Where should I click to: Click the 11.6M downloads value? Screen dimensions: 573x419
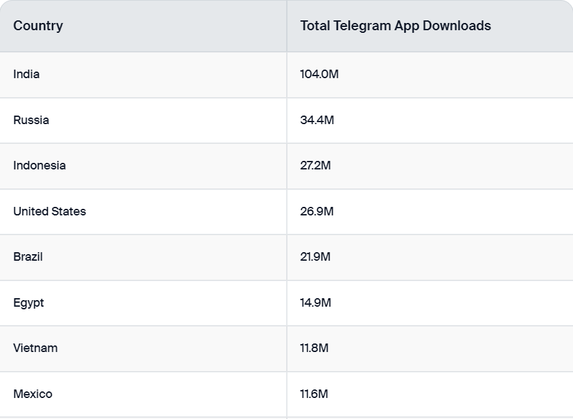click(x=314, y=394)
